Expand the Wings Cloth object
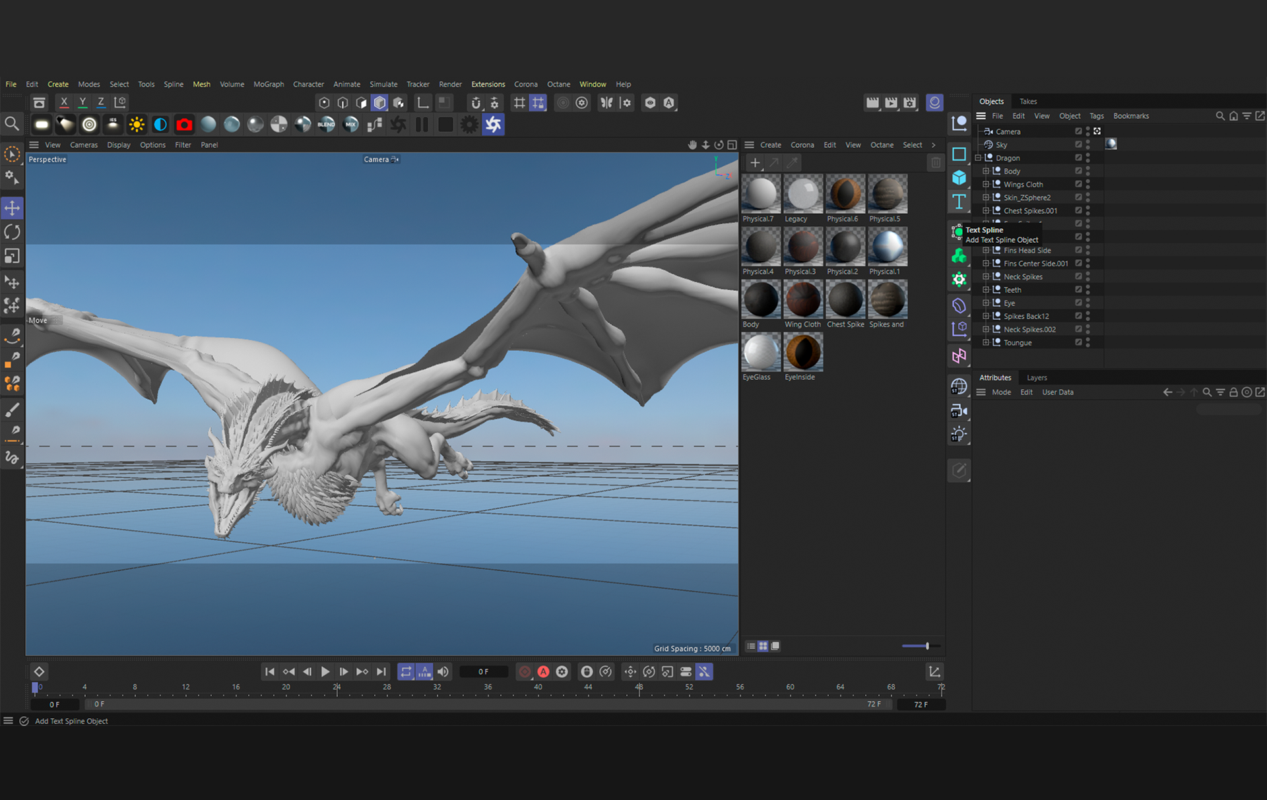This screenshot has height=800, width=1267. [x=986, y=184]
